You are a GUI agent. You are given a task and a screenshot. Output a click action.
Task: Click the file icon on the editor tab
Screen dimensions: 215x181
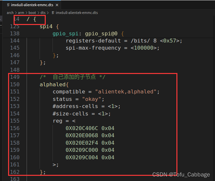[x=8, y=5]
